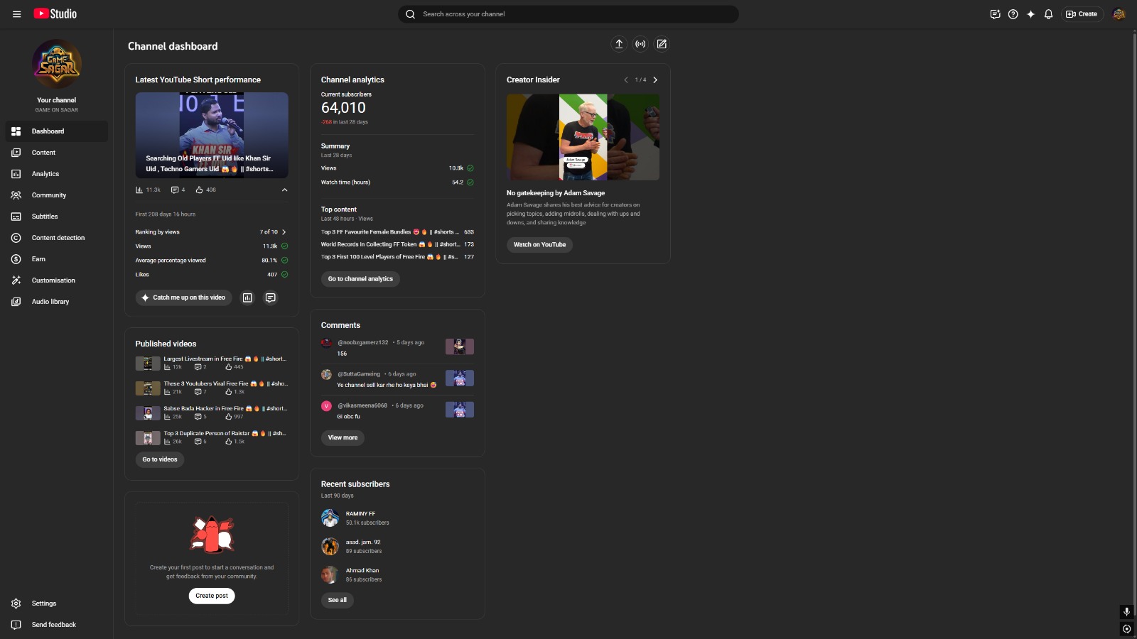
Task: Open comment by @noobzgamerz132
Action: pyautogui.click(x=397, y=347)
